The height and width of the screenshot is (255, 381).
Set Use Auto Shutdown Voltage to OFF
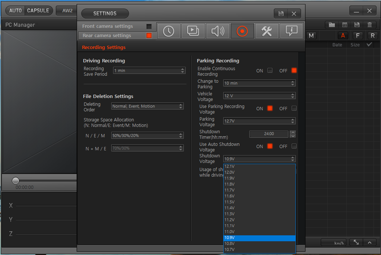294,146
